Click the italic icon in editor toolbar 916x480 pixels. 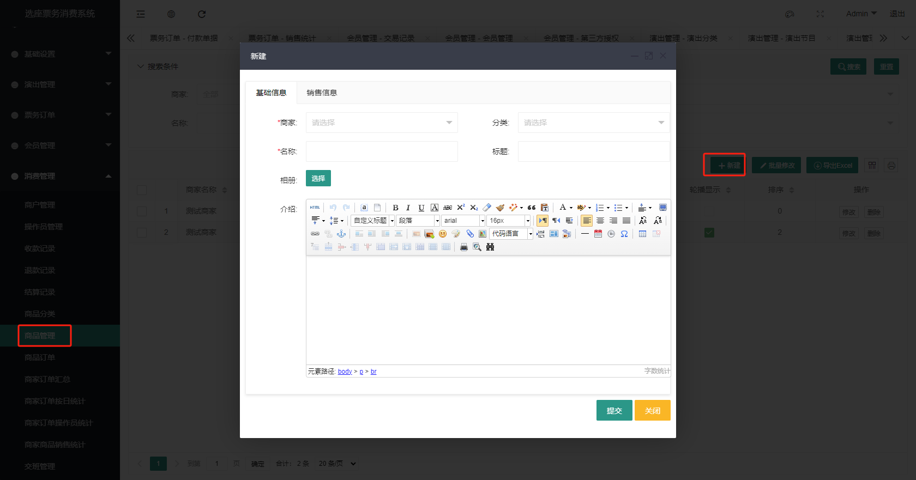click(408, 208)
